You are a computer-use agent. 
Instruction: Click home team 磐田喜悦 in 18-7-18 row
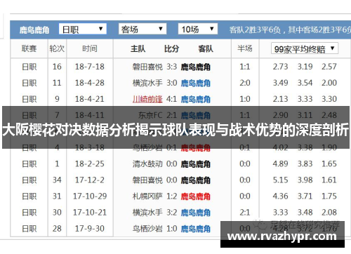[x=147, y=67]
